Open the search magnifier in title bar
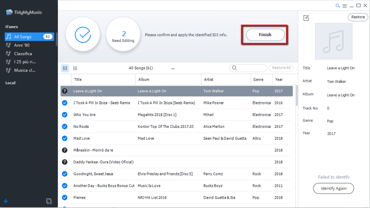This screenshot has width=370, height=208. 338,6
